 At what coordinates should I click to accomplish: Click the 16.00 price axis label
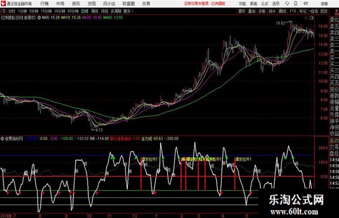click(x=323, y=26)
